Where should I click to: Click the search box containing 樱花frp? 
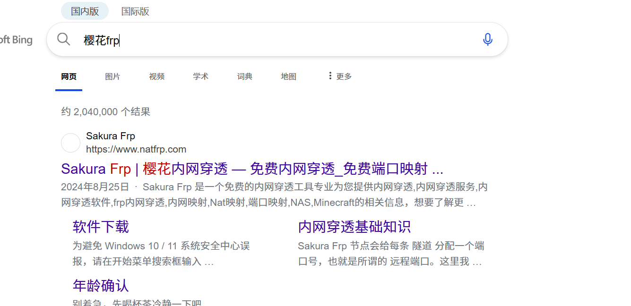(277, 40)
